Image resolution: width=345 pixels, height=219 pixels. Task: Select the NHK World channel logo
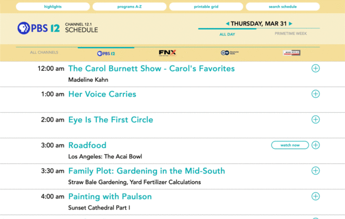[291, 53]
